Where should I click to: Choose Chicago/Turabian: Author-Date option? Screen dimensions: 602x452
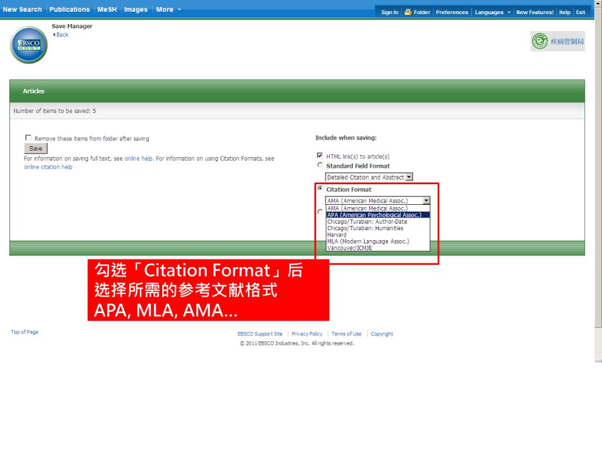click(378, 221)
